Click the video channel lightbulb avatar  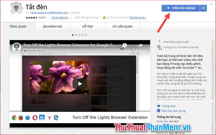[16, 47]
